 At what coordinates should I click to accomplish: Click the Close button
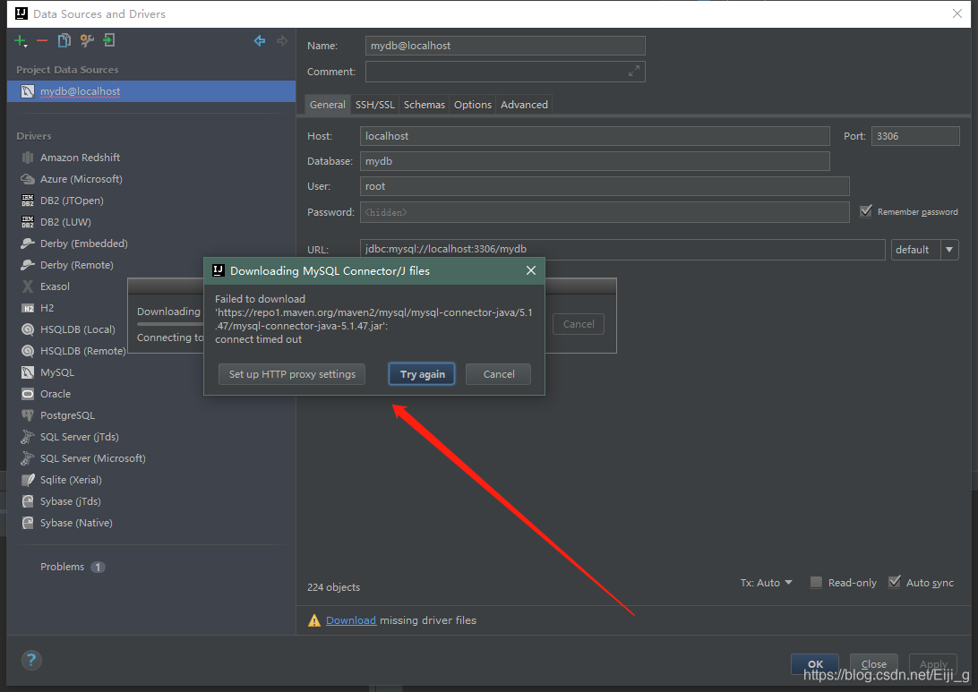874,664
